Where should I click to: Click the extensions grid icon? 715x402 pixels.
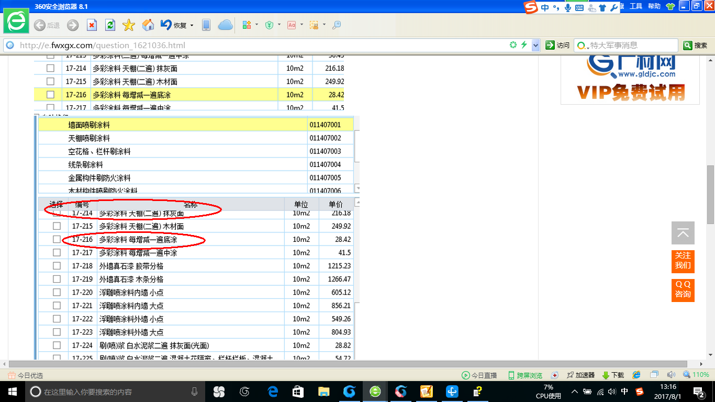coord(247,25)
